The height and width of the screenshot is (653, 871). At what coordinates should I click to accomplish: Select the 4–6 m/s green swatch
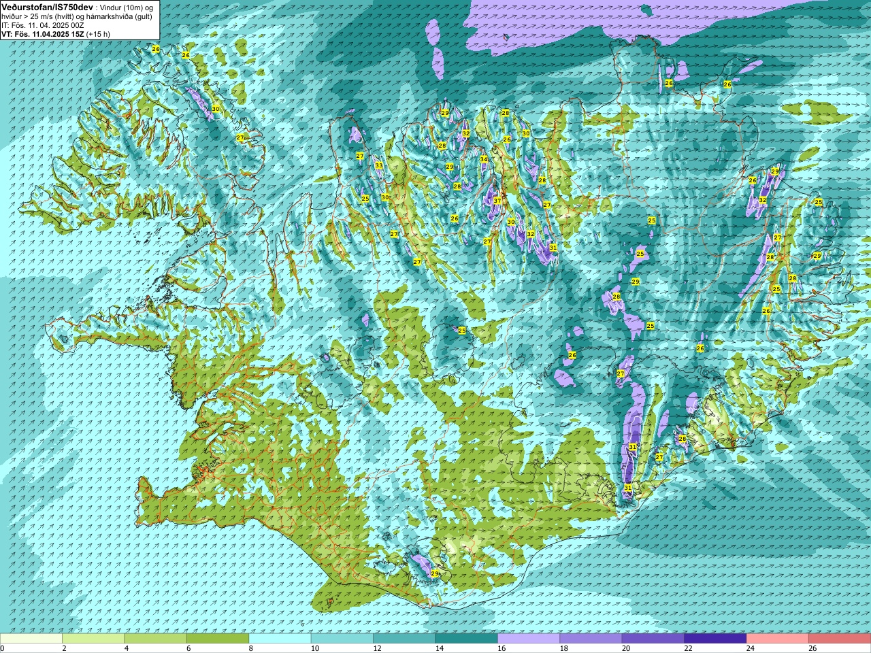click(x=155, y=639)
